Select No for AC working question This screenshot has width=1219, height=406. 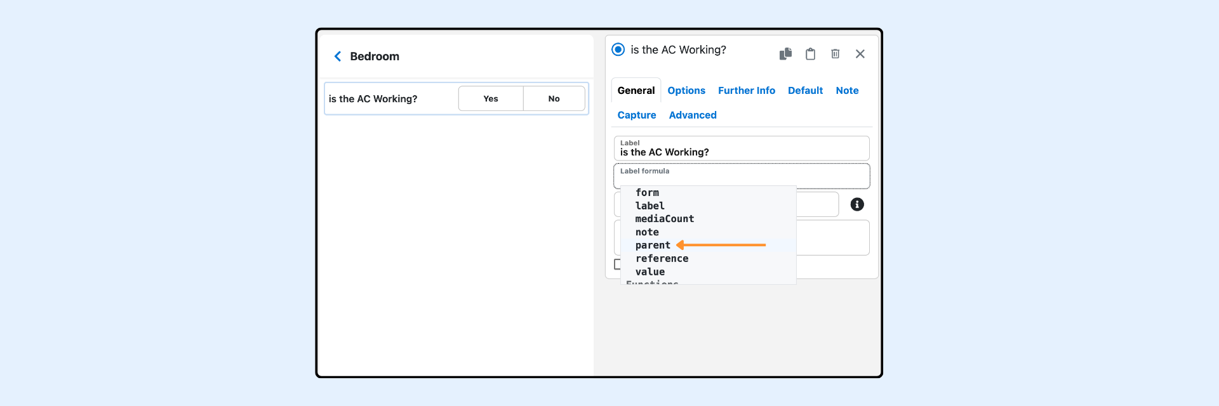554,99
